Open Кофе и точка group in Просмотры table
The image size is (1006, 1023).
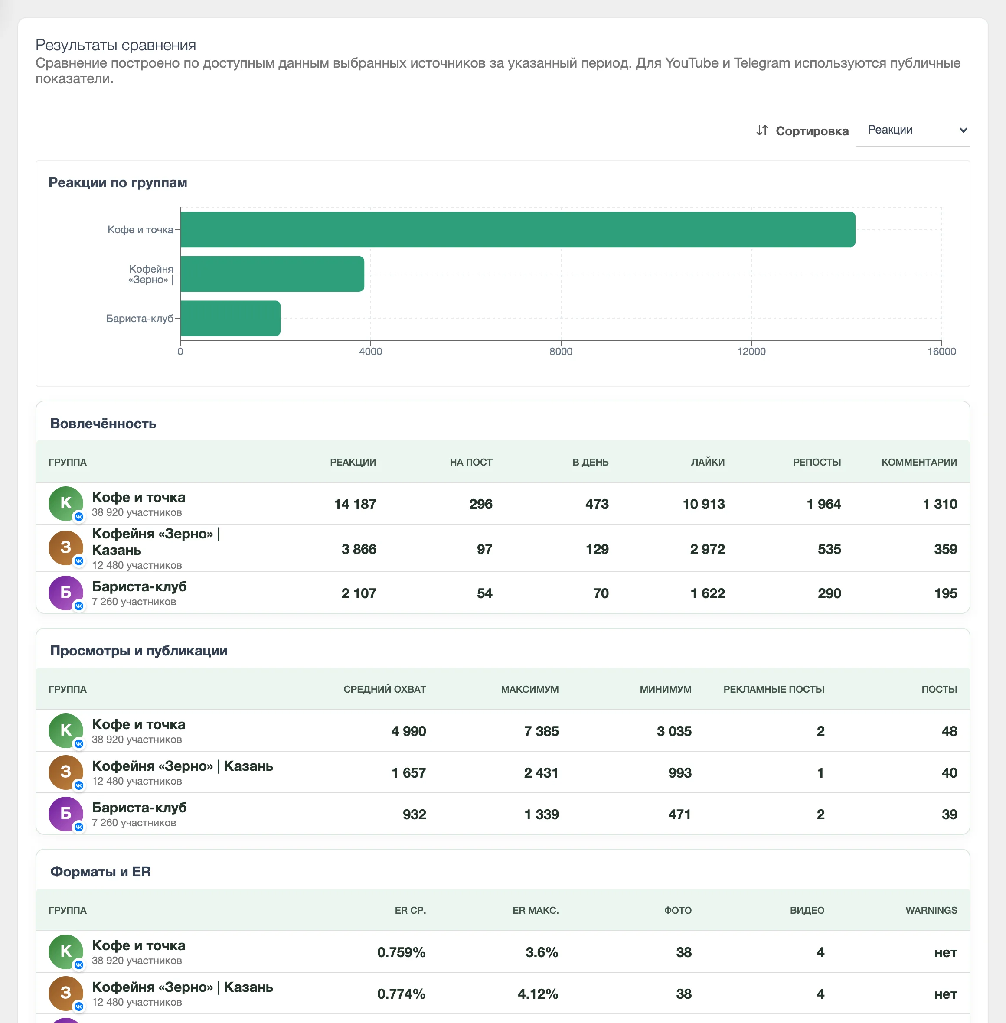click(138, 724)
